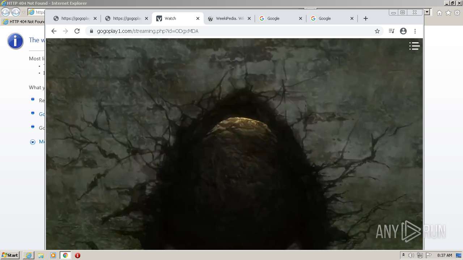Close the WeekiPedia tab
The height and width of the screenshot is (260, 463).
click(249, 18)
